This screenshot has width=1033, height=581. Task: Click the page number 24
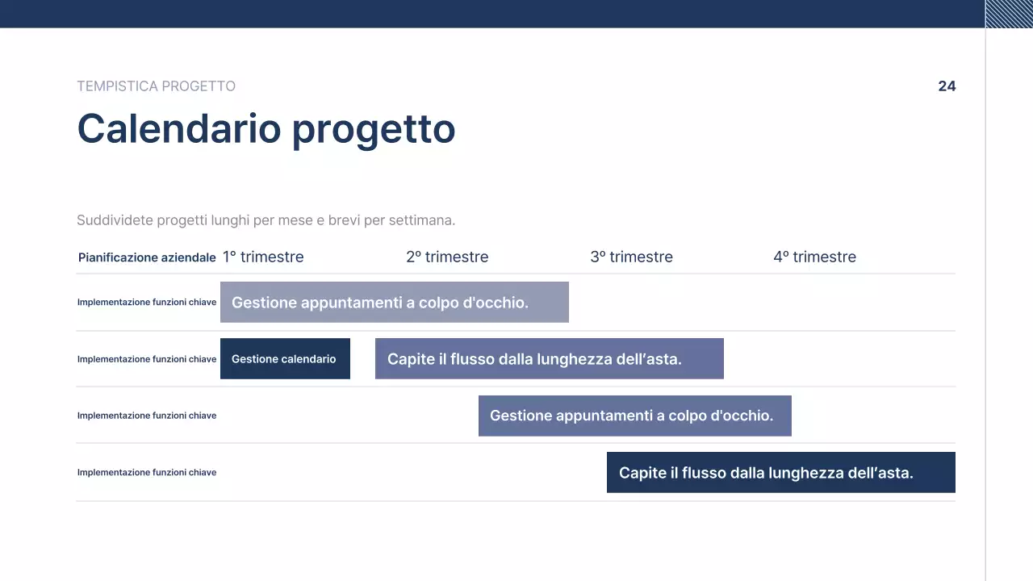pyautogui.click(x=947, y=86)
